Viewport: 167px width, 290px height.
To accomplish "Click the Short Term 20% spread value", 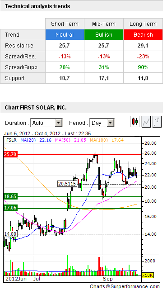I will pyautogui.click(x=65, y=67).
